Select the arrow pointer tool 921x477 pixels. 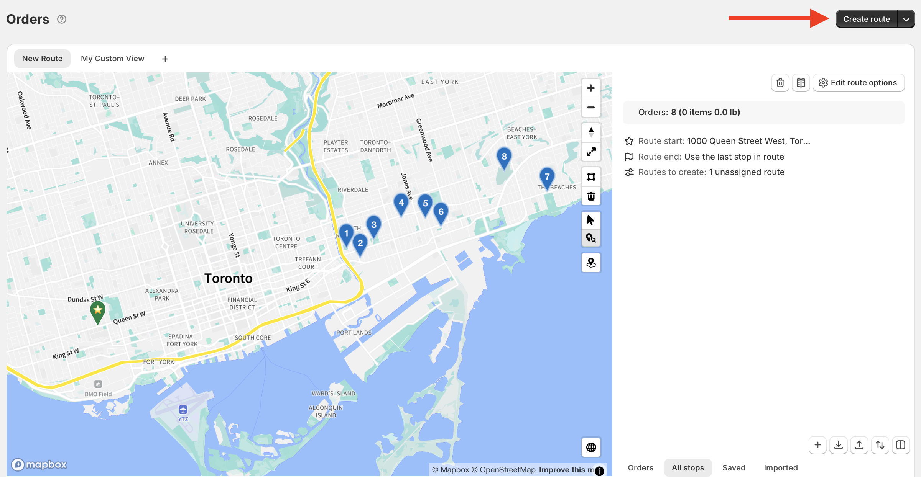pyautogui.click(x=591, y=221)
